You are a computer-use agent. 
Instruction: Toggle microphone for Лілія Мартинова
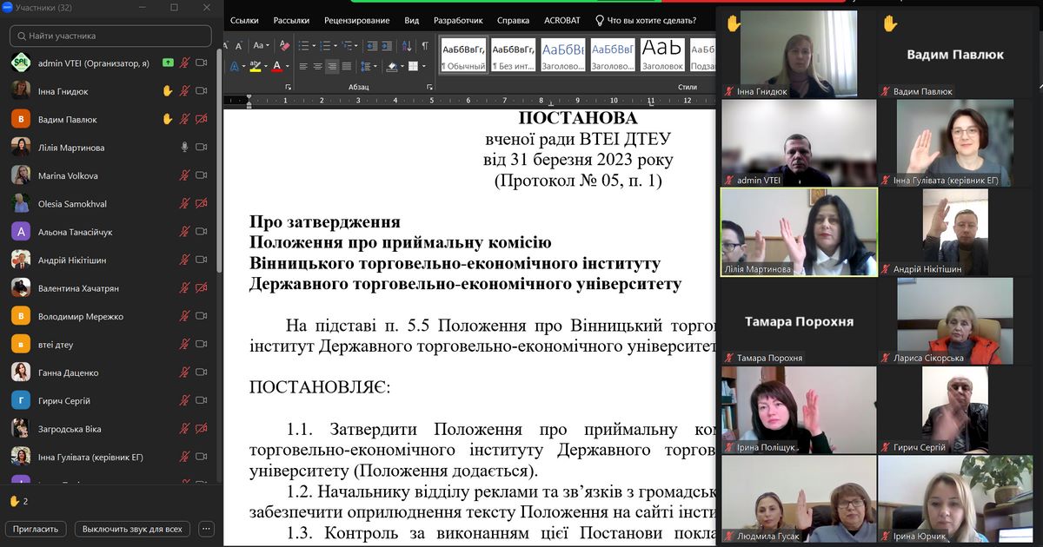pos(184,148)
